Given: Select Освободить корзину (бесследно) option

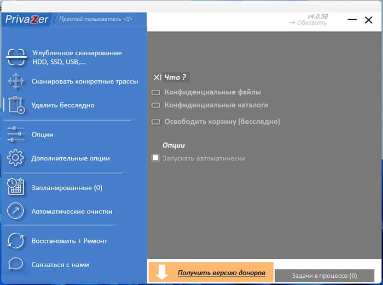Looking at the screenshot, I should tap(216, 121).
